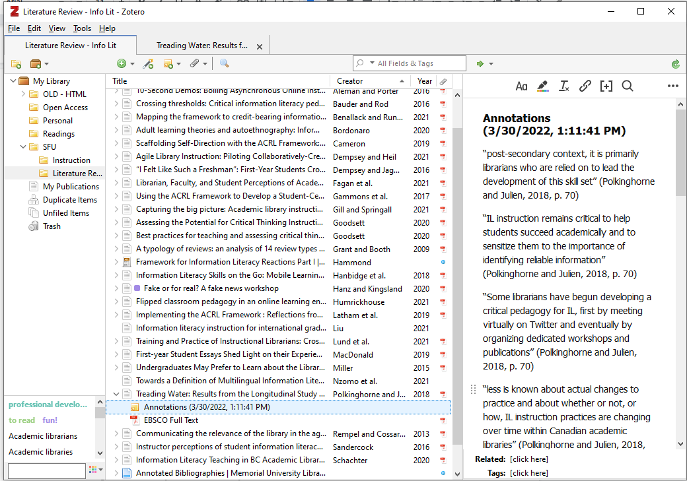The width and height of the screenshot is (687, 481).
Task: Click the Insert Citation bracket-plus icon
Action: tap(606, 86)
